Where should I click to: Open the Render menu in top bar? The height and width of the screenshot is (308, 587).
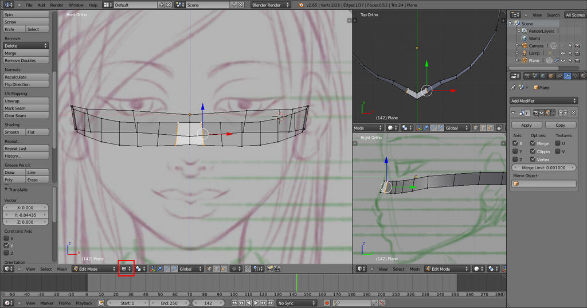[x=57, y=5]
